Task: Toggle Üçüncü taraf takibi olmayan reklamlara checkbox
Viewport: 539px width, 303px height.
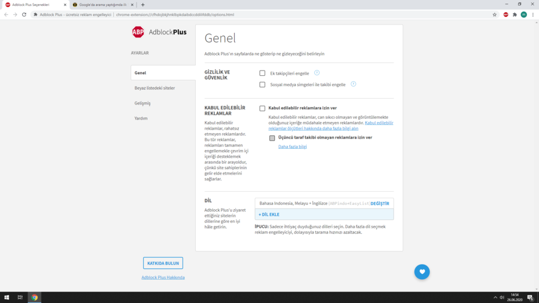Action: (x=272, y=138)
